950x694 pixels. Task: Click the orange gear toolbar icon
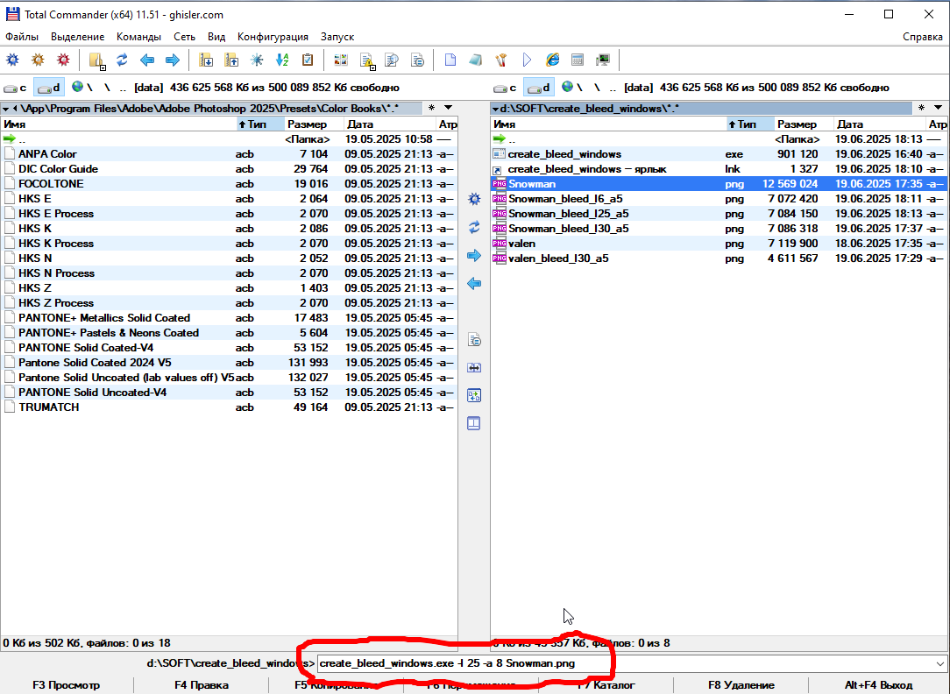click(39, 60)
